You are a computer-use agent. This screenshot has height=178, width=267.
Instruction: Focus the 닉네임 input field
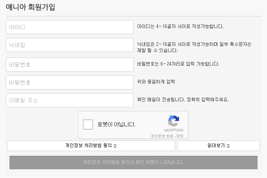click(70, 45)
